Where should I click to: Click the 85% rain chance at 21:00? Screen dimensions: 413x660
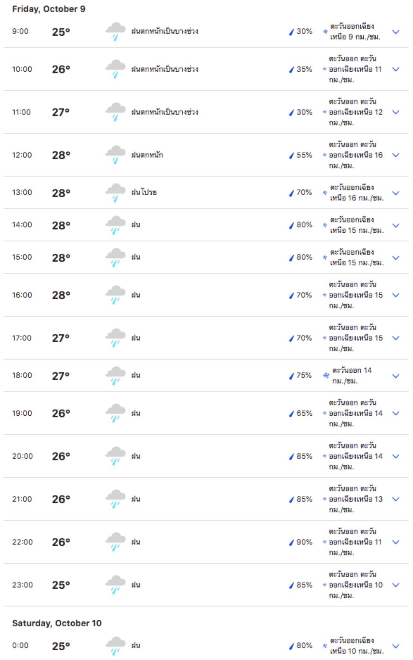pyautogui.click(x=304, y=499)
